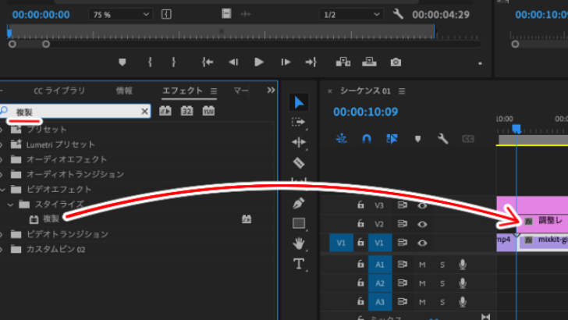Select the Pen tool
The height and width of the screenshot is (320, 568).
tap(299, 203)
